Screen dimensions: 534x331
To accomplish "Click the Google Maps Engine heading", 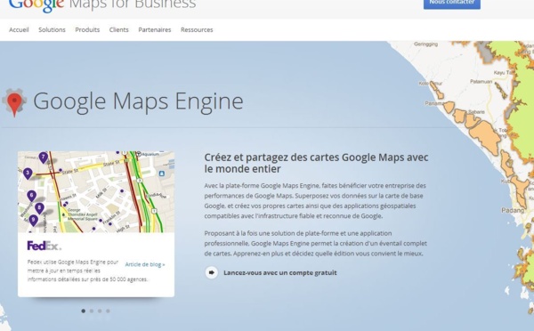I will (x=138, y=101).
